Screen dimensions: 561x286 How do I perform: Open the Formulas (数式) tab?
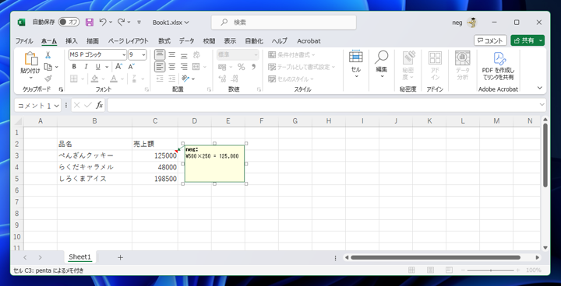click(x=164, y=41)
